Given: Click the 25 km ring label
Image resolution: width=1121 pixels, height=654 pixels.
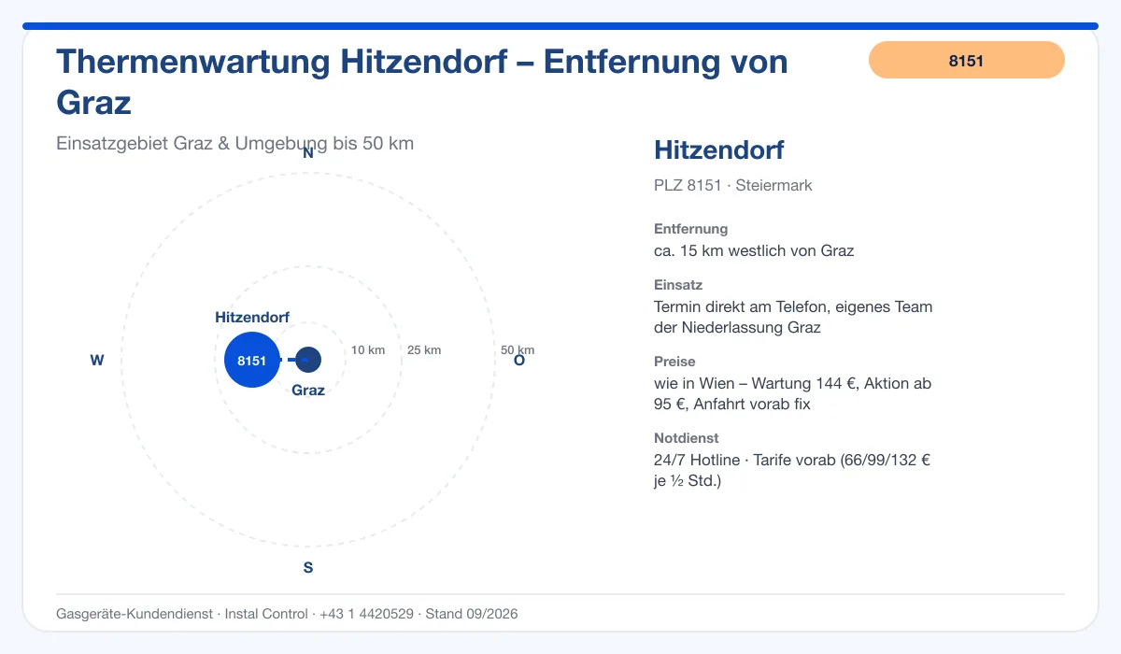Looking at the screenshot, I should tap(424, 350).
